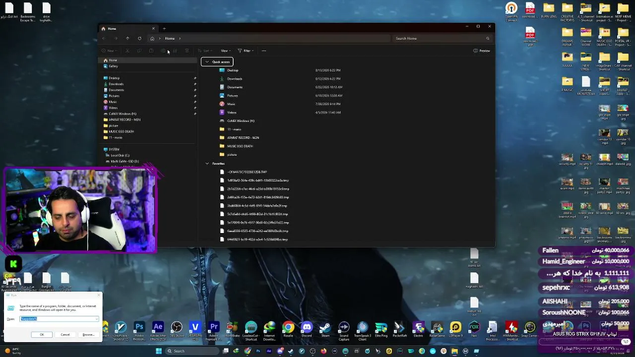Unpin Downloads using its sidebar pin icon
This screenshot has height=357, width=635.
[195, 84]
